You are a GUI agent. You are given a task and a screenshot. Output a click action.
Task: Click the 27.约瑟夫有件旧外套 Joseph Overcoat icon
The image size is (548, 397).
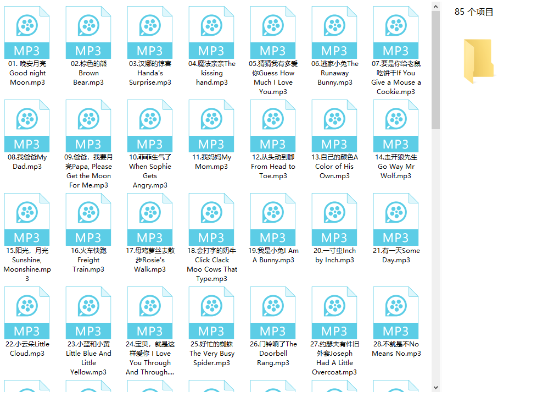[x=334, y=313]
